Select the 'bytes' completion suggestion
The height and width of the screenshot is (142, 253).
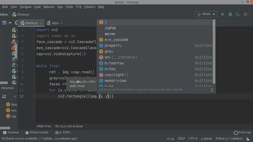tap(155, 69)
